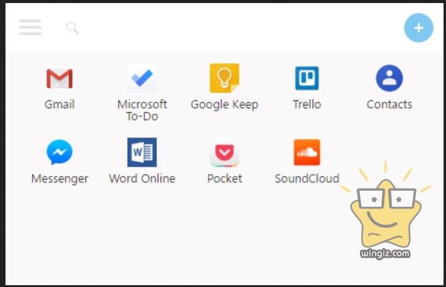Viewport: 446px width, 287px height.
Task: Launch the Trello board icon
Action: point(307,78)
